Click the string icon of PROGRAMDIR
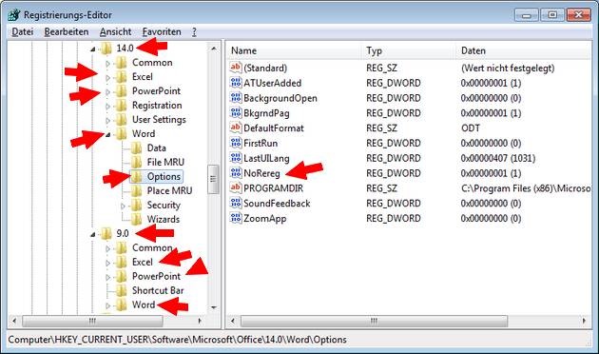Image resolution: width=599 pixels, height=354 pixels. coord(236,188)
